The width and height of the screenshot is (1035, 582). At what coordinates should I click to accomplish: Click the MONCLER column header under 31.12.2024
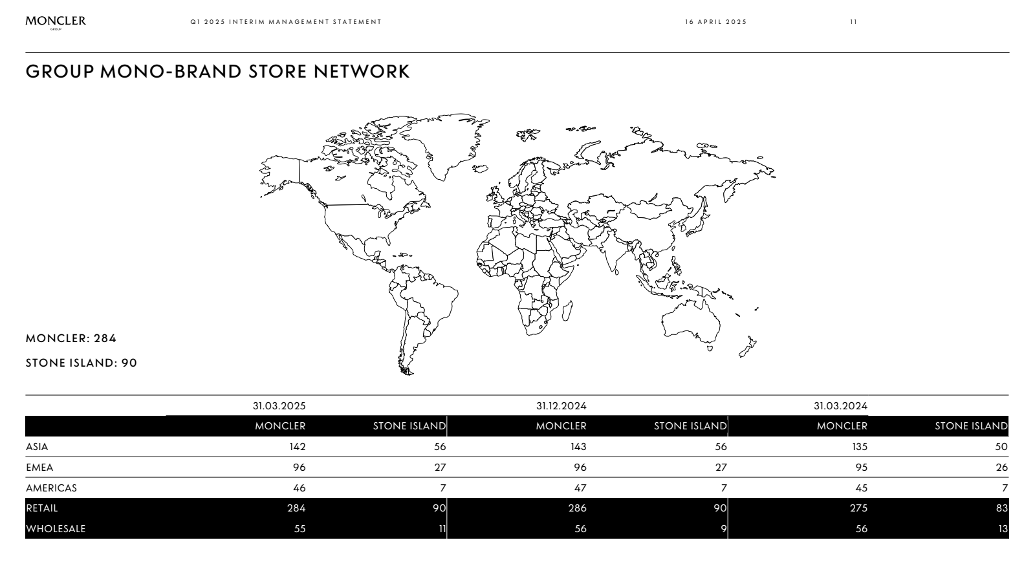(561, 426)
